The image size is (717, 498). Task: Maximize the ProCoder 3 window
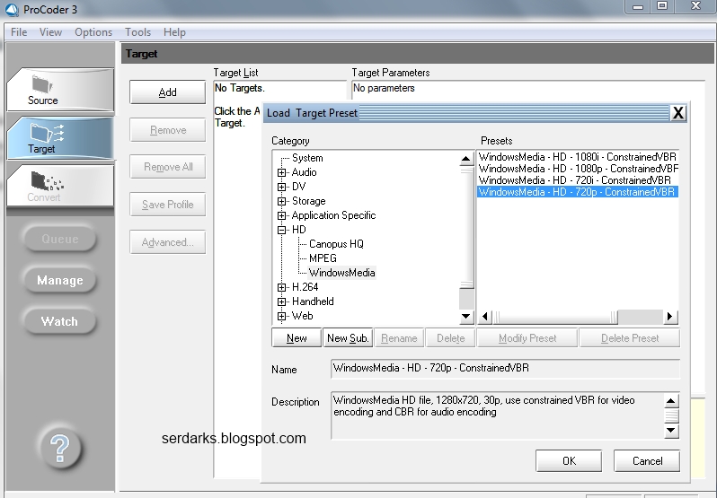[x=662, y=6]
